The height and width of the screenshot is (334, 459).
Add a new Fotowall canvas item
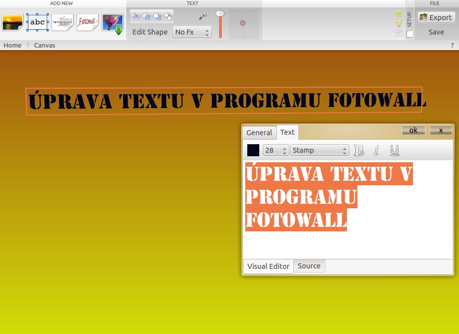[88, 22]
